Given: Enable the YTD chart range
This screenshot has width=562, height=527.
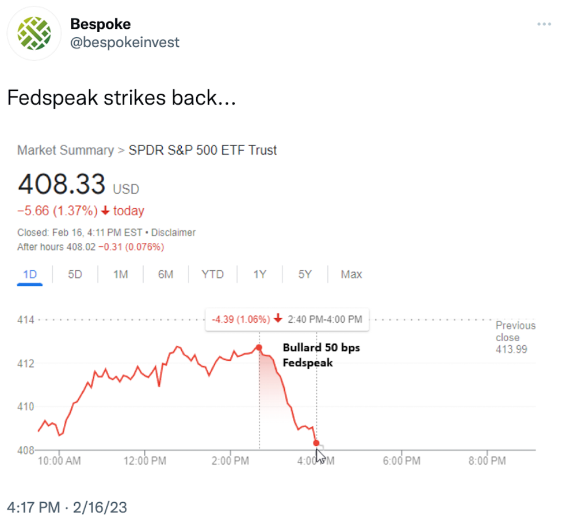Looking at the screenshot, I should pos(212,274).
